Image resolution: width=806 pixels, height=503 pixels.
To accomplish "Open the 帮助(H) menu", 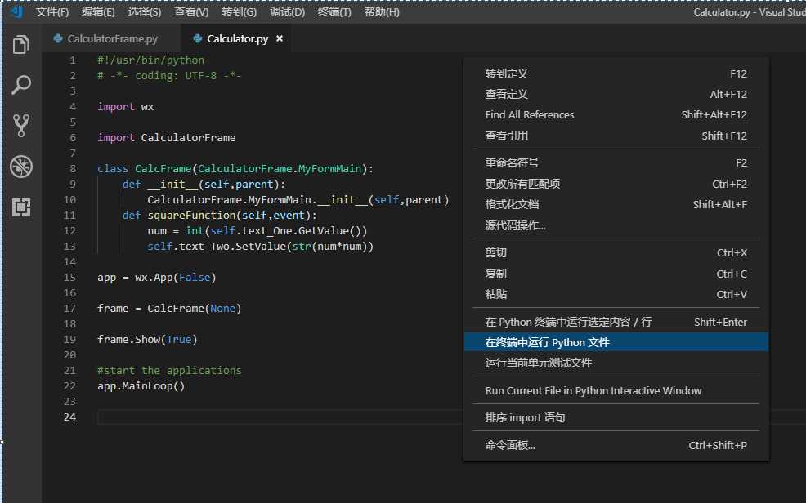I will [382, 11].
